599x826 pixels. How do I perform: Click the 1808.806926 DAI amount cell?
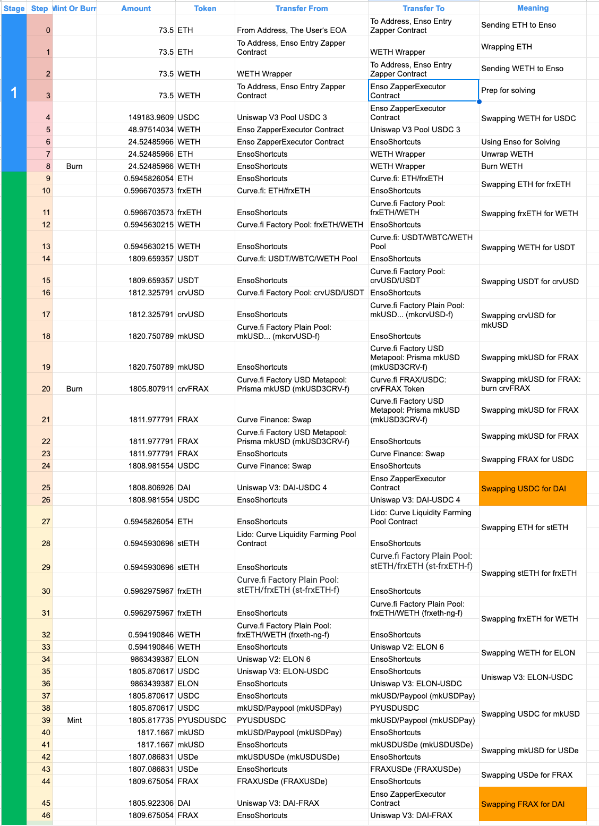[136, 483]
